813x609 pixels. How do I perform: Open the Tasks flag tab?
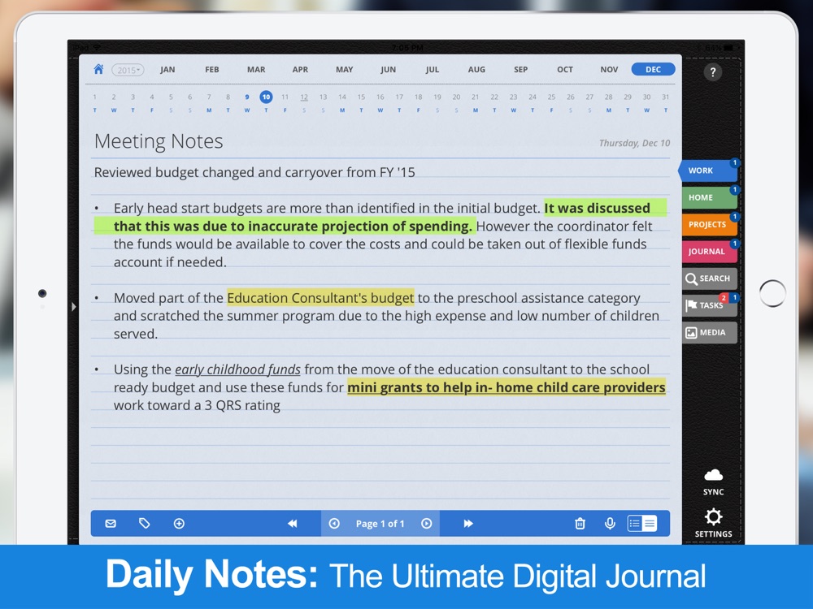click(x=709, y=305)
